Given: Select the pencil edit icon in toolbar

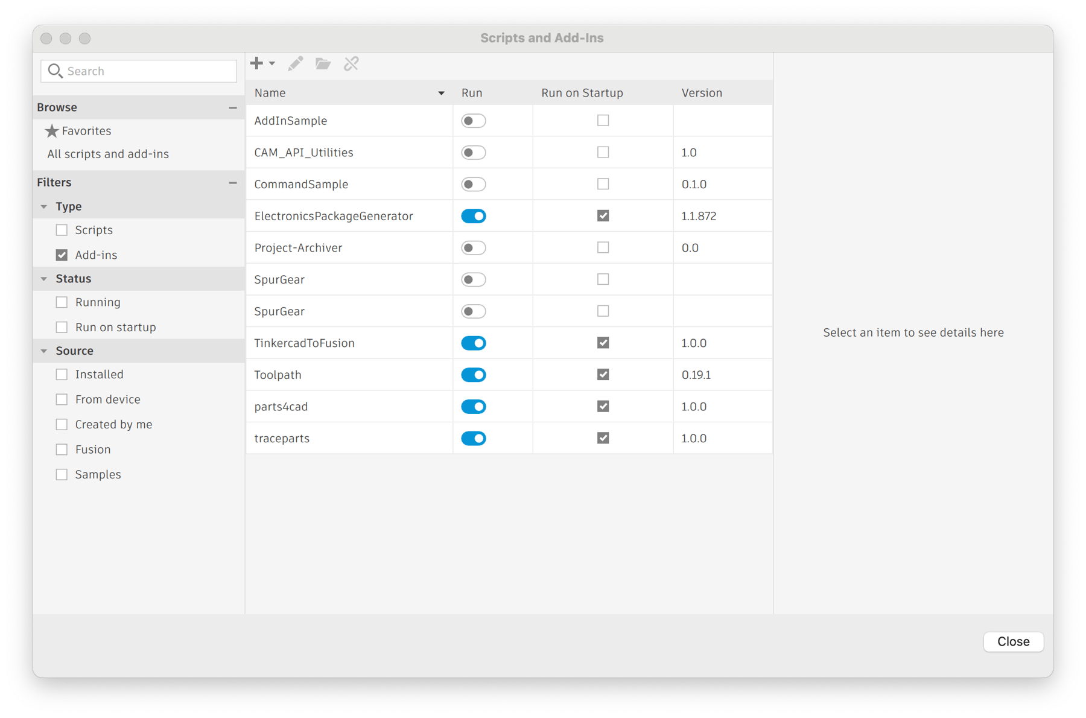Looking at the screenshot, I should coord(295,63).
